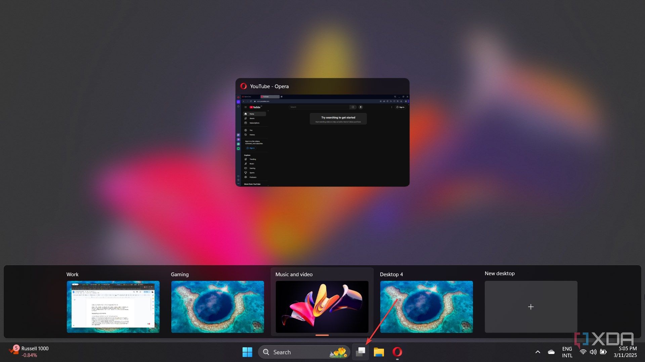Click the Opera icon in window title

[x=244, y=86]
